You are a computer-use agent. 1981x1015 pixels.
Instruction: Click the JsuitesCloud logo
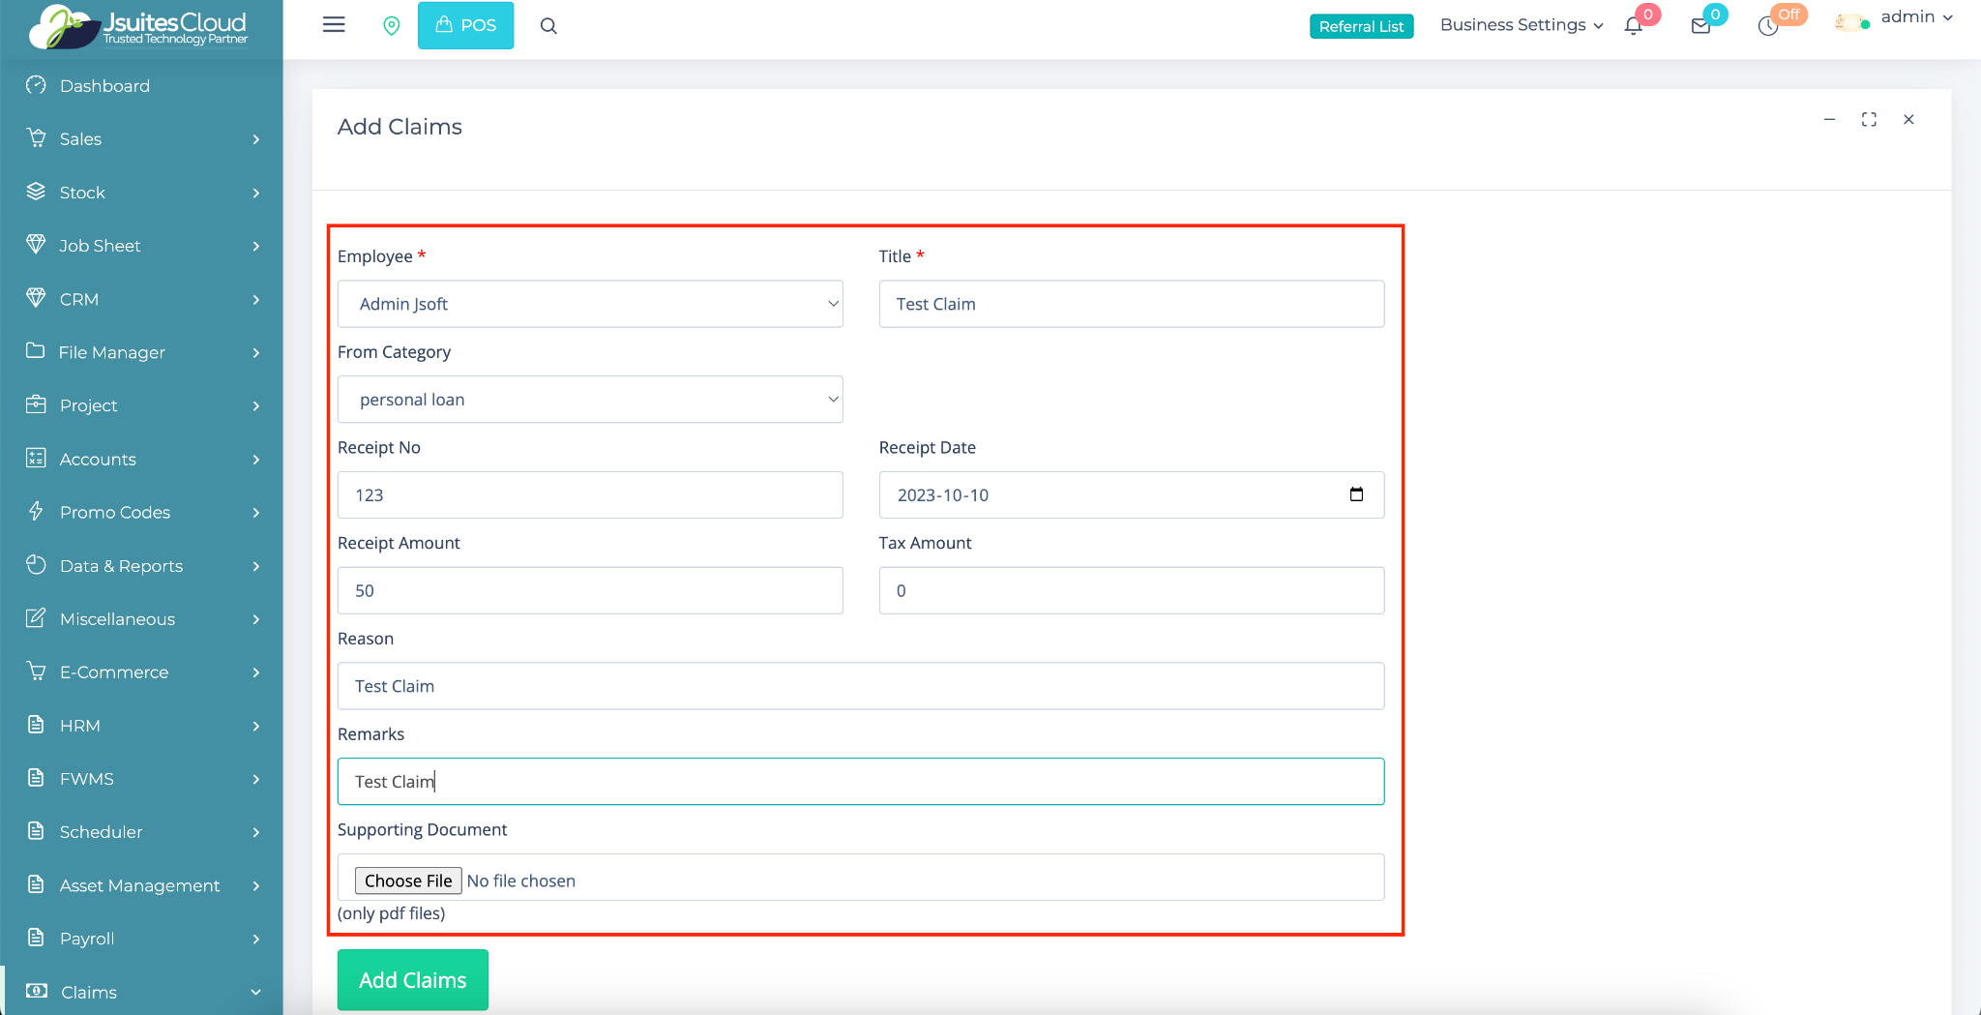pyautogui.click(x=140, y=27)
